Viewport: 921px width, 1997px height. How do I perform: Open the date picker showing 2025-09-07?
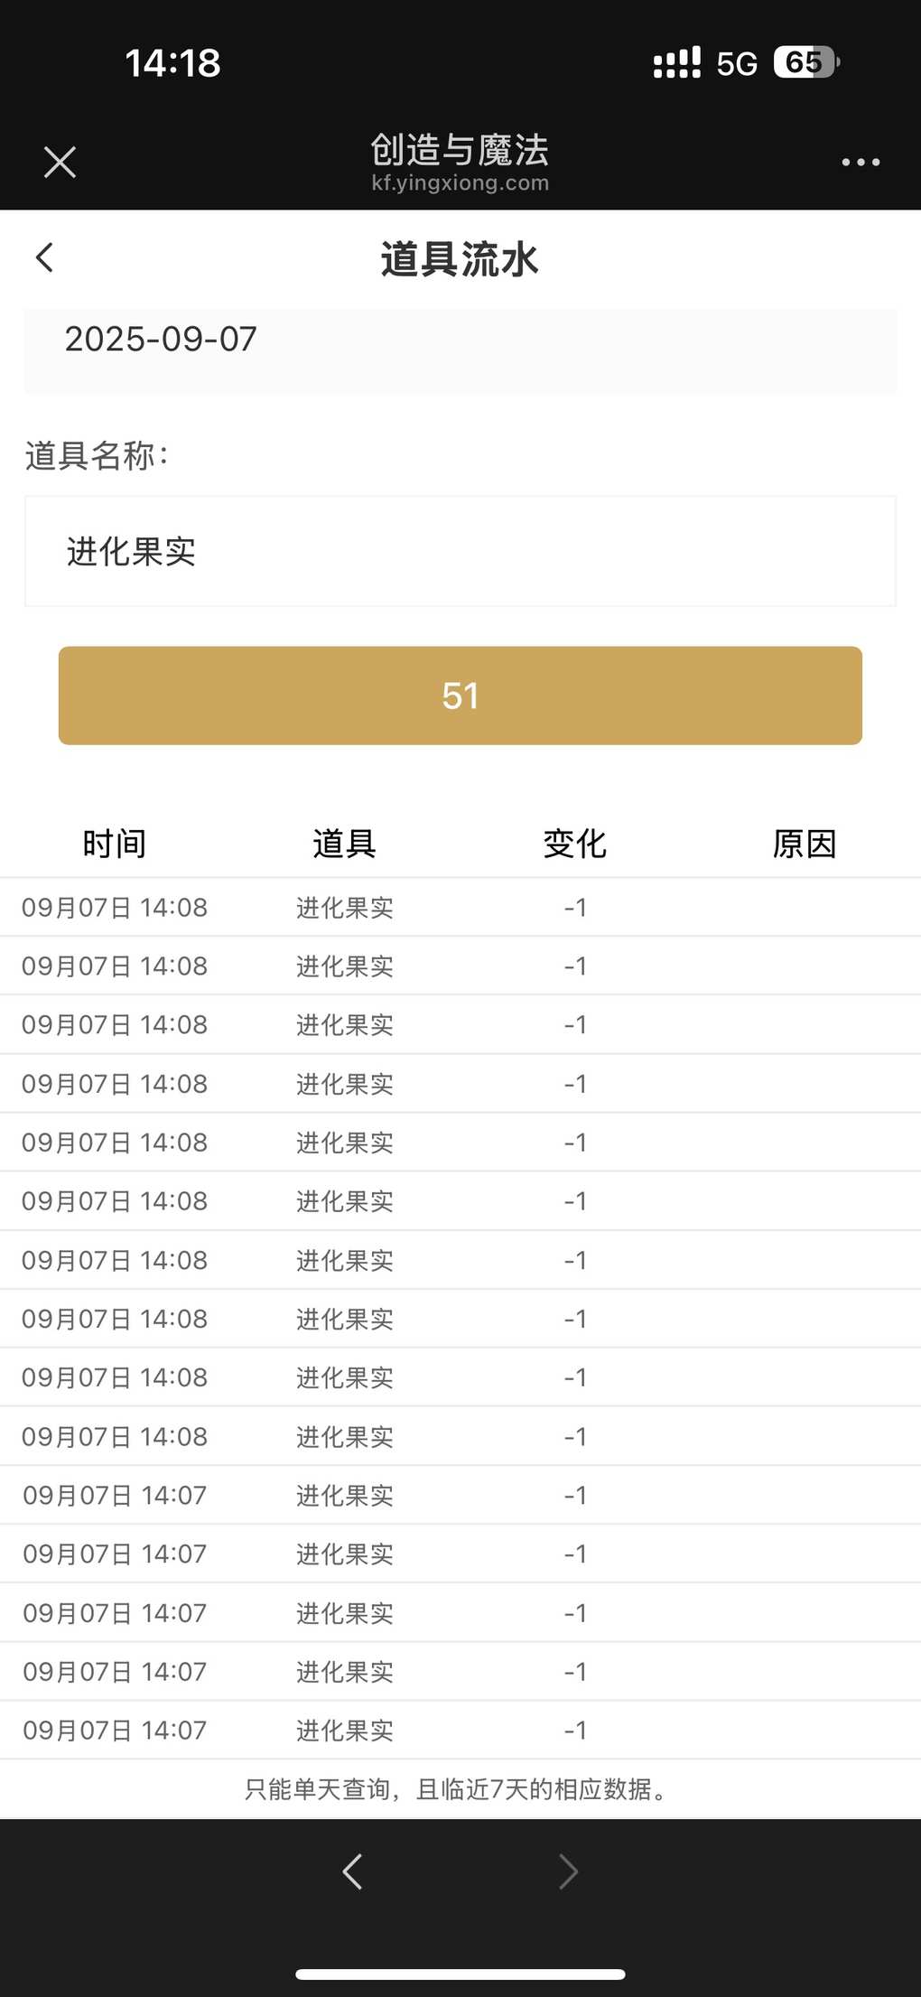(460, 350)
